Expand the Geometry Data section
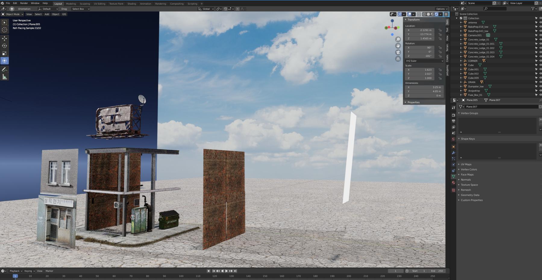 tap(470, 195)
